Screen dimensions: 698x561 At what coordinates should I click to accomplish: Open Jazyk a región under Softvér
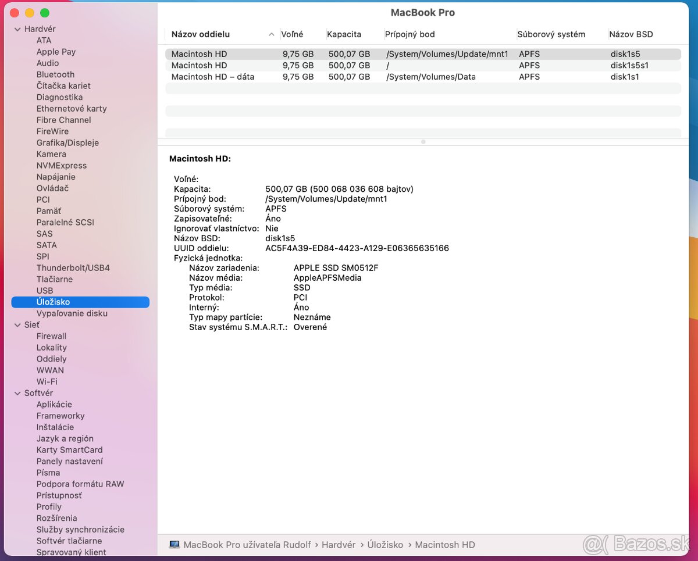click(x=65, y=438)
